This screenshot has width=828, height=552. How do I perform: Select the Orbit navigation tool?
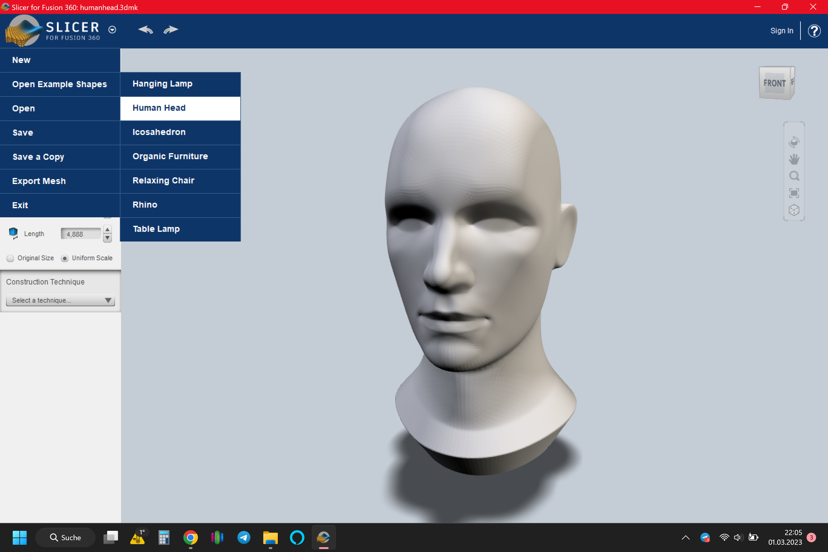click(794, 142)
